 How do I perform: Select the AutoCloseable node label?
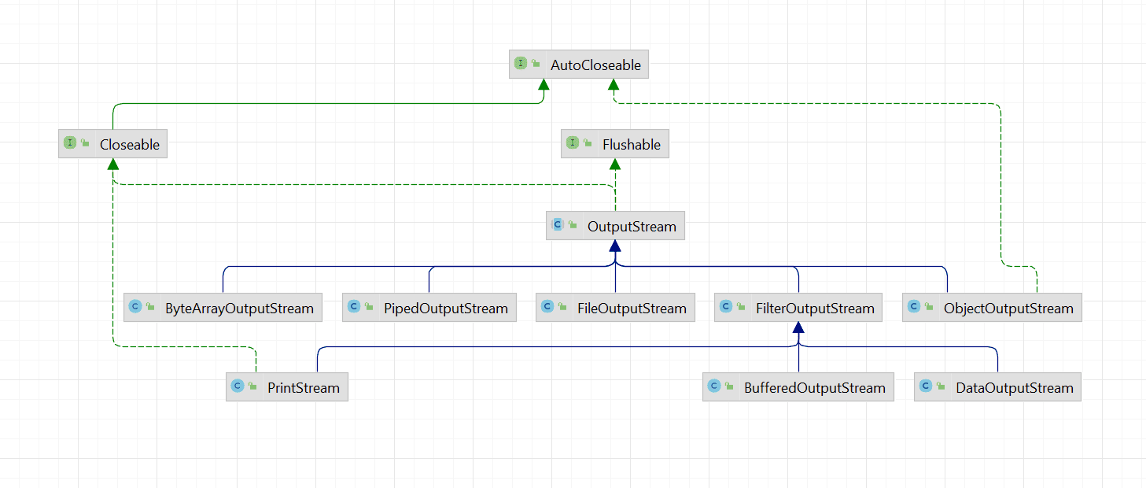tap(595, 65)
